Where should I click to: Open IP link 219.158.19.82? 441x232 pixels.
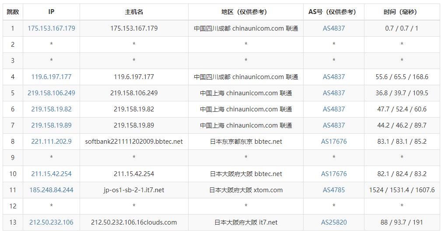(51, 109)
